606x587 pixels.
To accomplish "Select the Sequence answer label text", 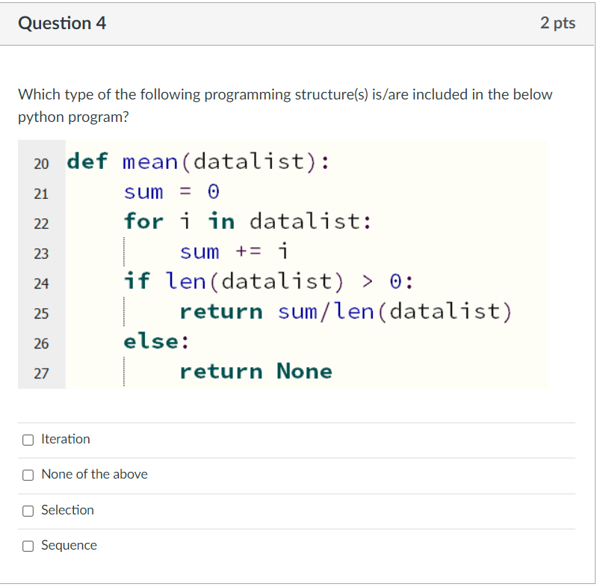I will [69, 546].
